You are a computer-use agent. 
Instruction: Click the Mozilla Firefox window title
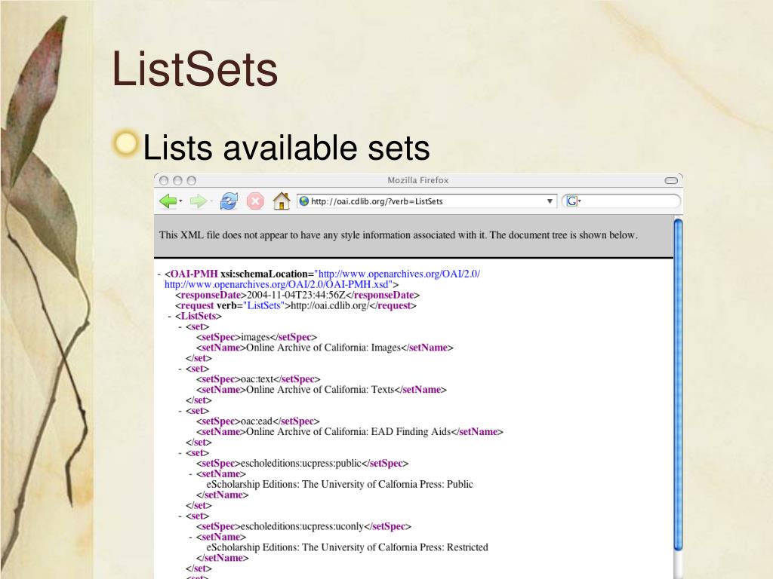coord(418,180)
